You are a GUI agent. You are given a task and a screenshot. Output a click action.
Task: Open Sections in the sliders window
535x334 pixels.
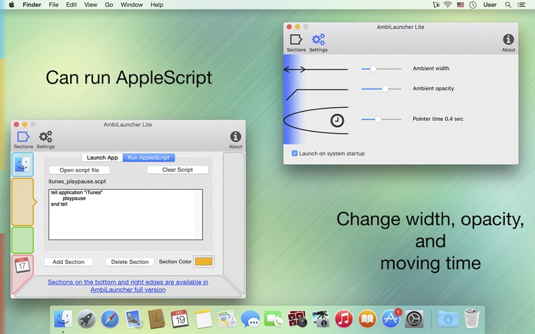pos(296,43)
